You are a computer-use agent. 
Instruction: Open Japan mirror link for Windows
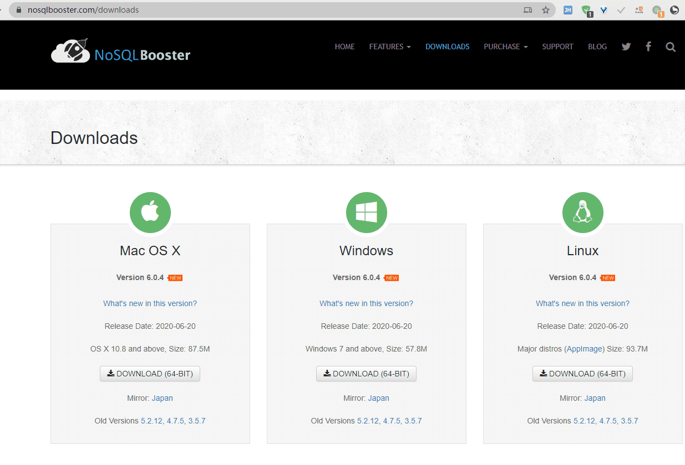[378, 398]
